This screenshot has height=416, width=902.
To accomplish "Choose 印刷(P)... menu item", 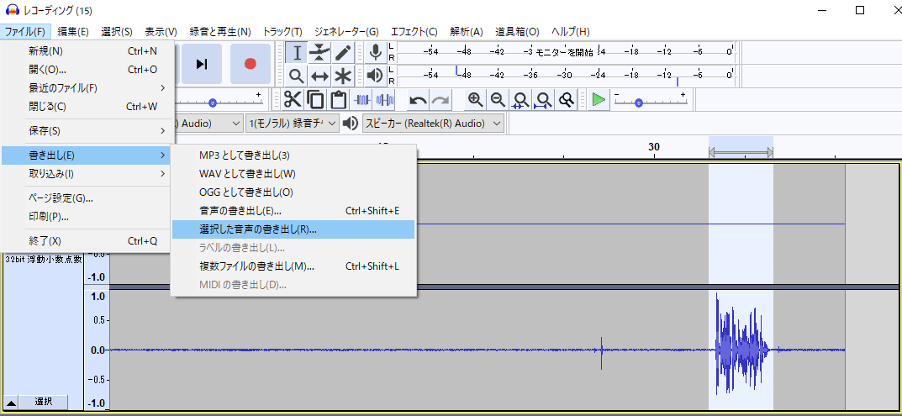I will pyautogui.click(x=87, y=217).
